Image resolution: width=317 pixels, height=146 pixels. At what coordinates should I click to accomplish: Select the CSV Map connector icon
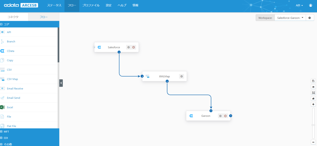tap(2, 79)
